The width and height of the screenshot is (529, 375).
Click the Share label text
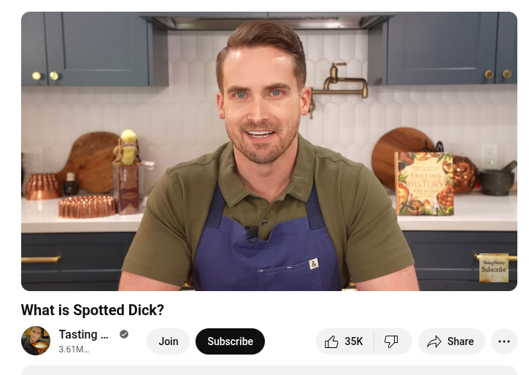point(460,341)
